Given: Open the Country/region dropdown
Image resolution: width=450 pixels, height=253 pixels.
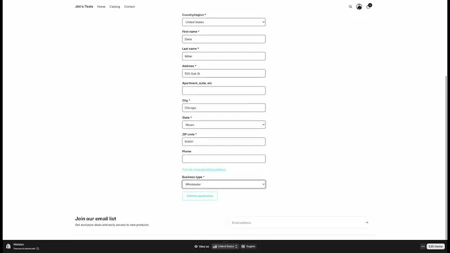Looking at the screenshot, I should point(223,22).
